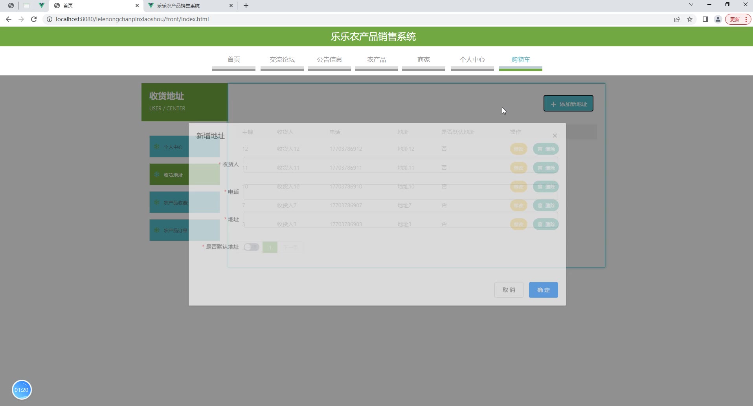Viewport: 753px width, 406px height.
Task: Click the address bar URL
Action: 132,19
